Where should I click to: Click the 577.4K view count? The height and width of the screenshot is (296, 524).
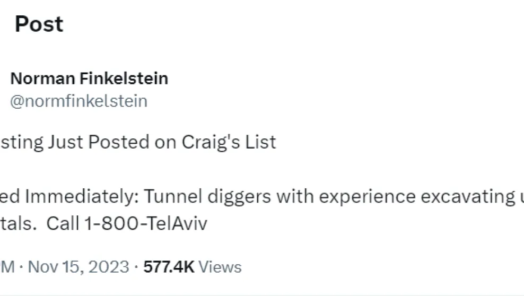coord(169,266)
